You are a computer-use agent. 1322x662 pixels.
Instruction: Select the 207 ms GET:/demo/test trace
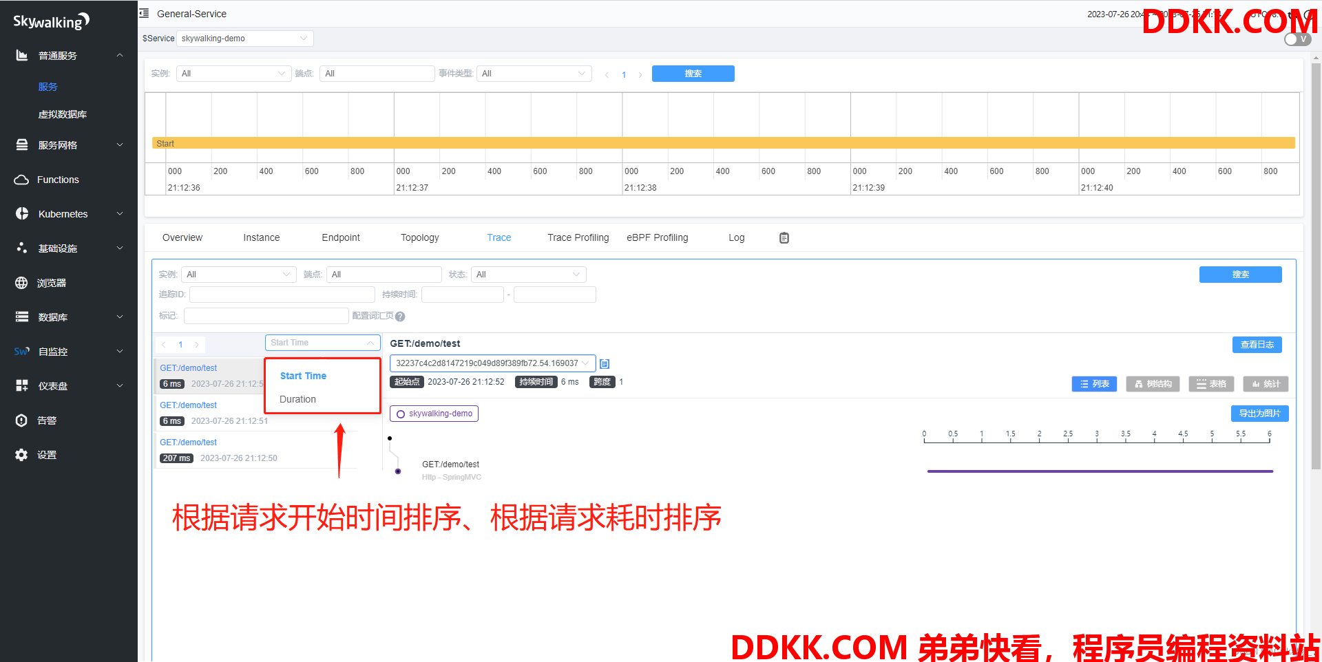pyautogui.click(x=255, y=450)
